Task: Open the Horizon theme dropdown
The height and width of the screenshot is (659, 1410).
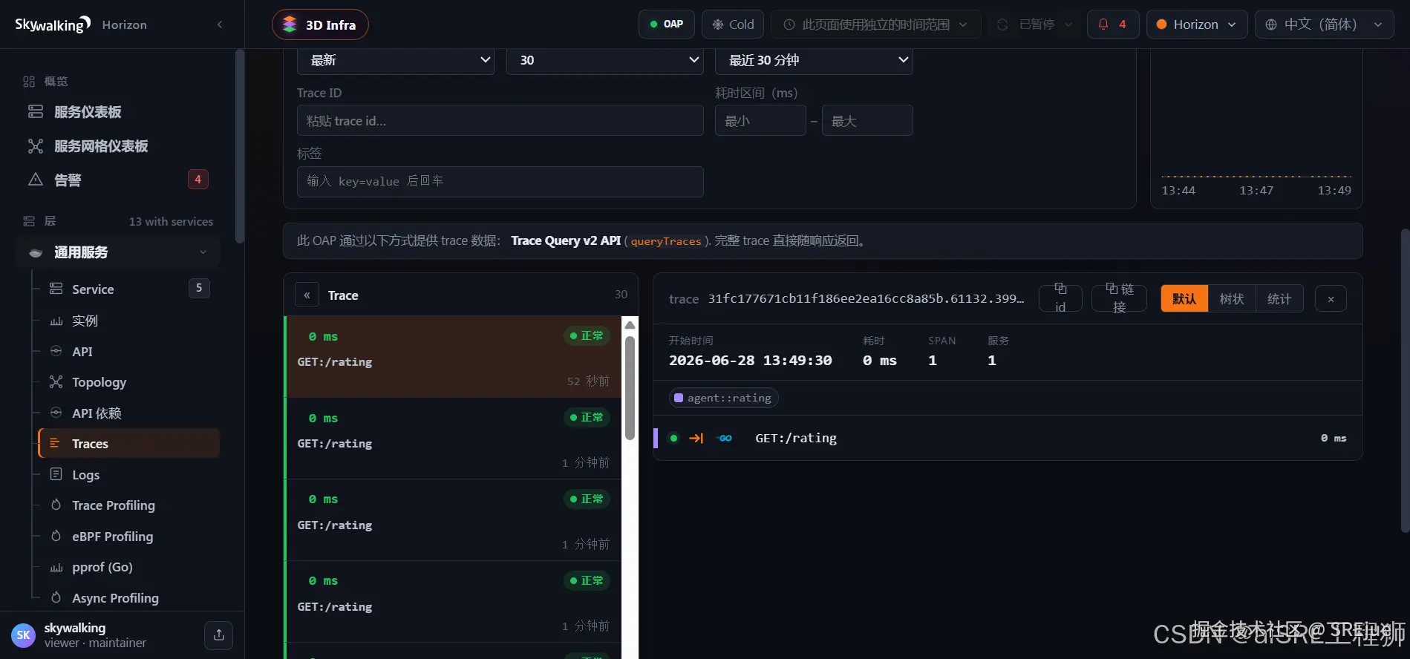Action: click(1197, 24)
